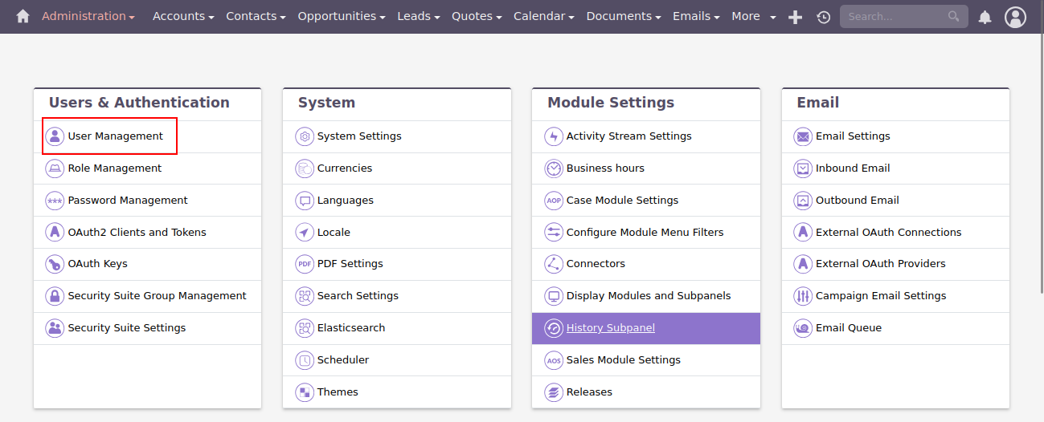Image resolution: width=1044 pixels, height=422 pixels.
Task: Click the Business hours clock icon
Action: pyautogui.click(x=554, y=168)
